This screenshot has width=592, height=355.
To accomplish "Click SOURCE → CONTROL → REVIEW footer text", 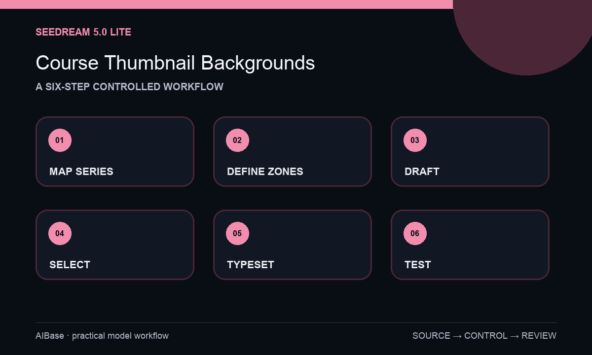I will [x=484, y=336].
